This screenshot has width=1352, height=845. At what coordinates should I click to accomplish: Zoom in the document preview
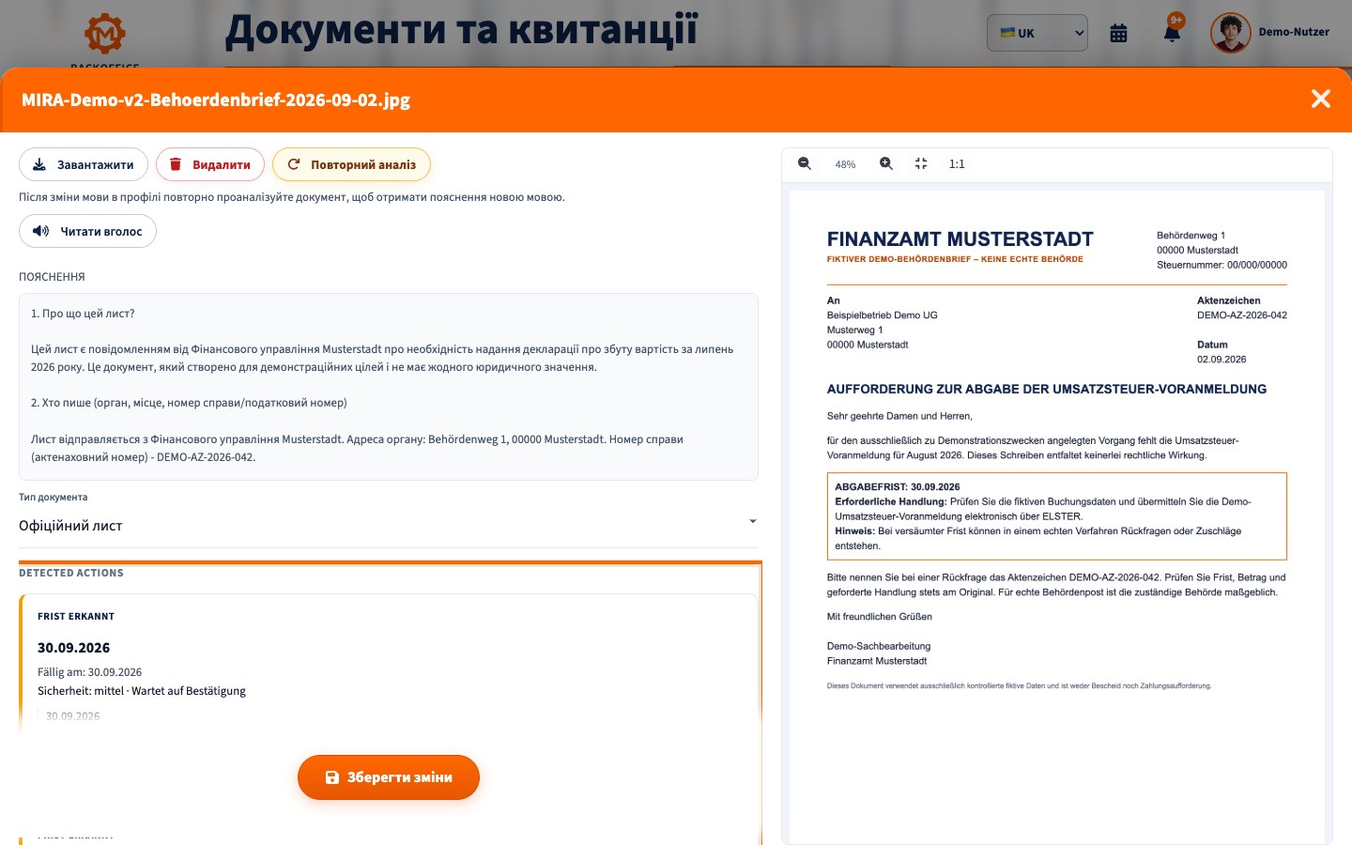(x=885, y=163)
